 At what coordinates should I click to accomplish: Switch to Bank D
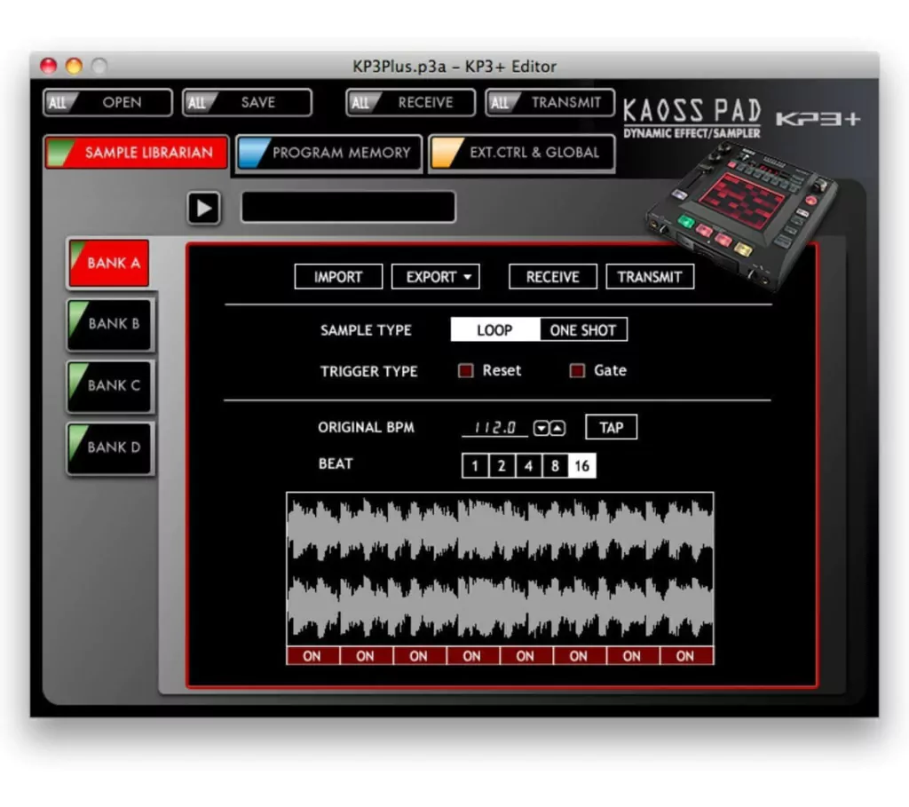pos(109,447)
